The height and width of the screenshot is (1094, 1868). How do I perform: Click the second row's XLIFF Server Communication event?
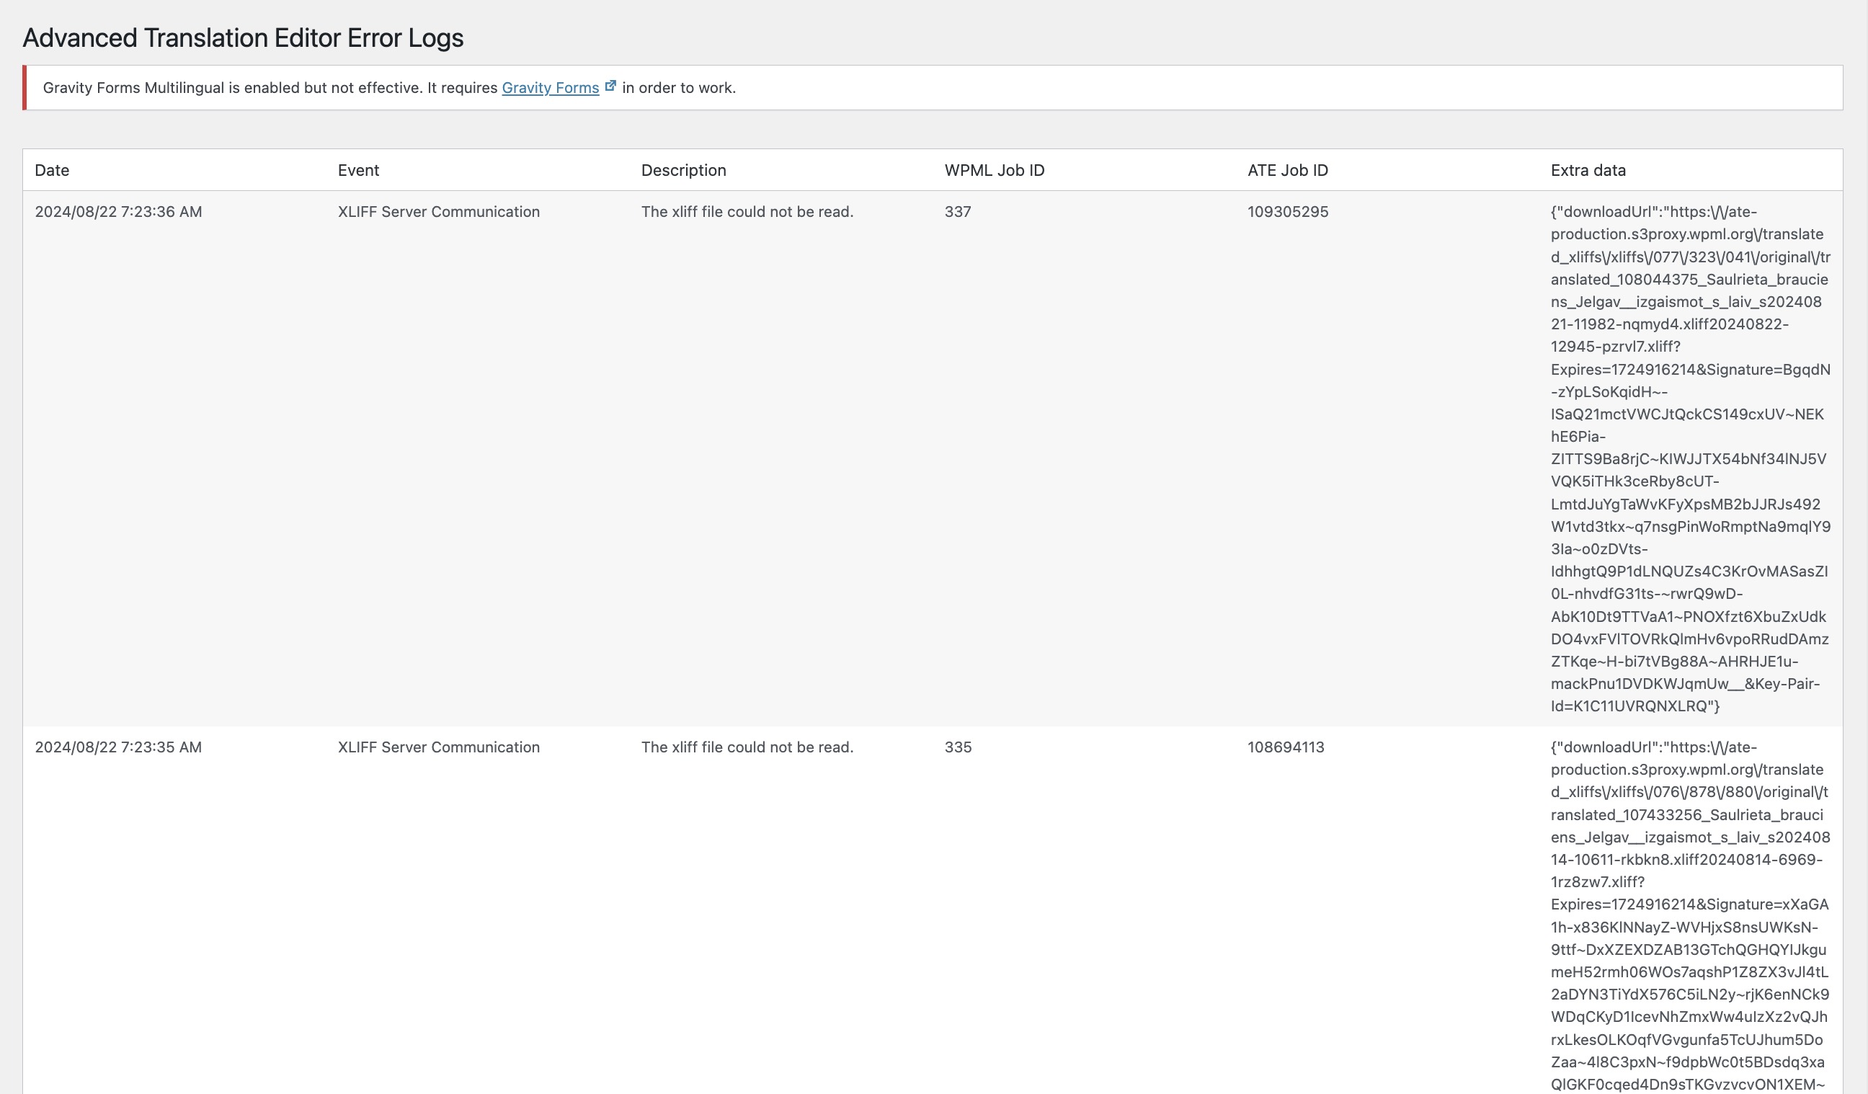pyautogui.click(x=438, y=747)
